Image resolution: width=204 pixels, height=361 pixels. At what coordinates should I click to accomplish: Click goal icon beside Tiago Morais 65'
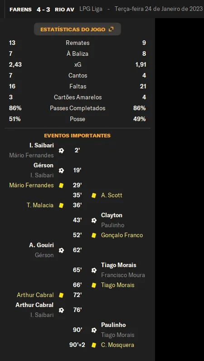click(x=94, y=270)
